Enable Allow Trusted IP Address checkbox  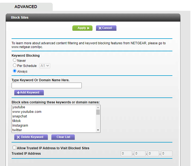(14, 148)
